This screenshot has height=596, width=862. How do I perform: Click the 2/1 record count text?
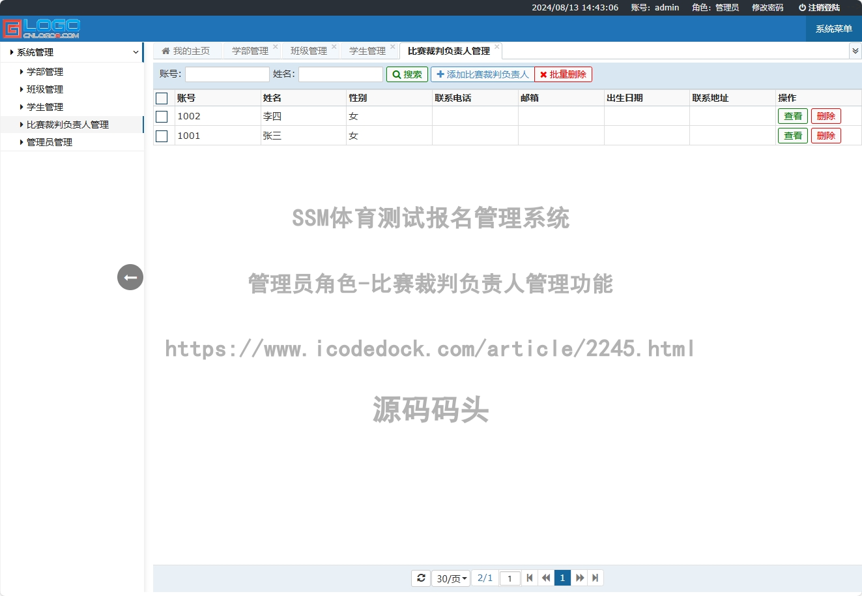485,578
